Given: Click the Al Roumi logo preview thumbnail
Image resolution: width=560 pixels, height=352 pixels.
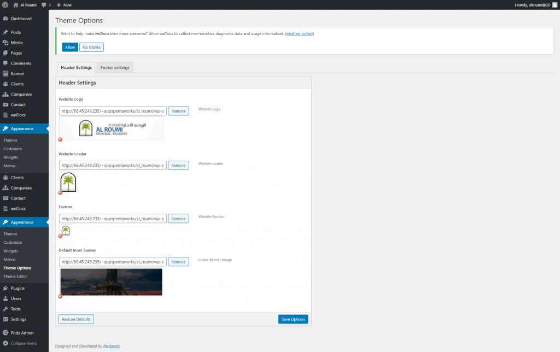Looking at the screenshot, I should click(x=112, y=128).
